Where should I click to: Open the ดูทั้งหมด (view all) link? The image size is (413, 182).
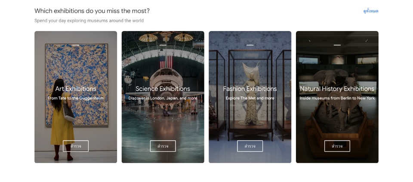(x=370, y=11)
